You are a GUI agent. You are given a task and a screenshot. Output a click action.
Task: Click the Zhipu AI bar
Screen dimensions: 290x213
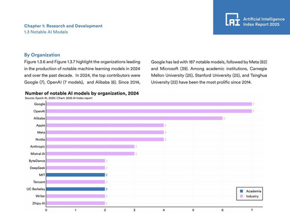[x=75, y=203]
